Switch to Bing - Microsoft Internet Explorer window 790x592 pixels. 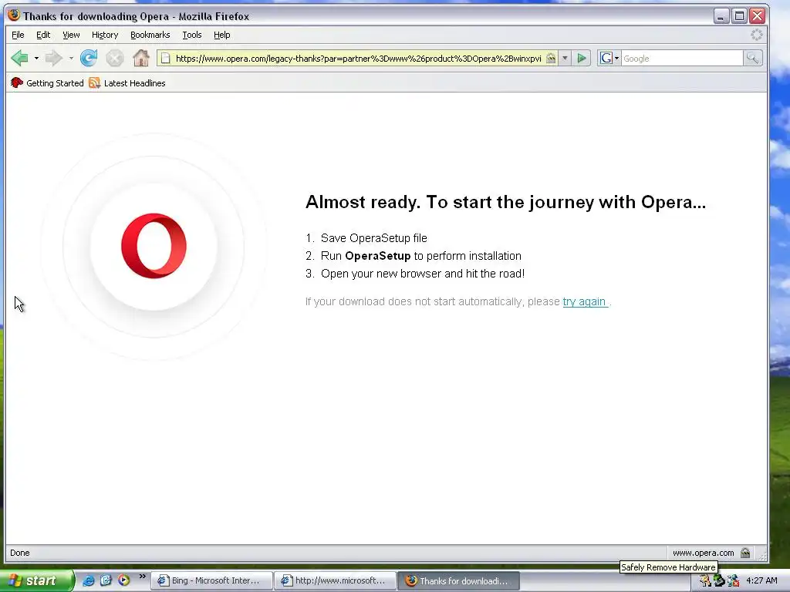coord(211,580)
